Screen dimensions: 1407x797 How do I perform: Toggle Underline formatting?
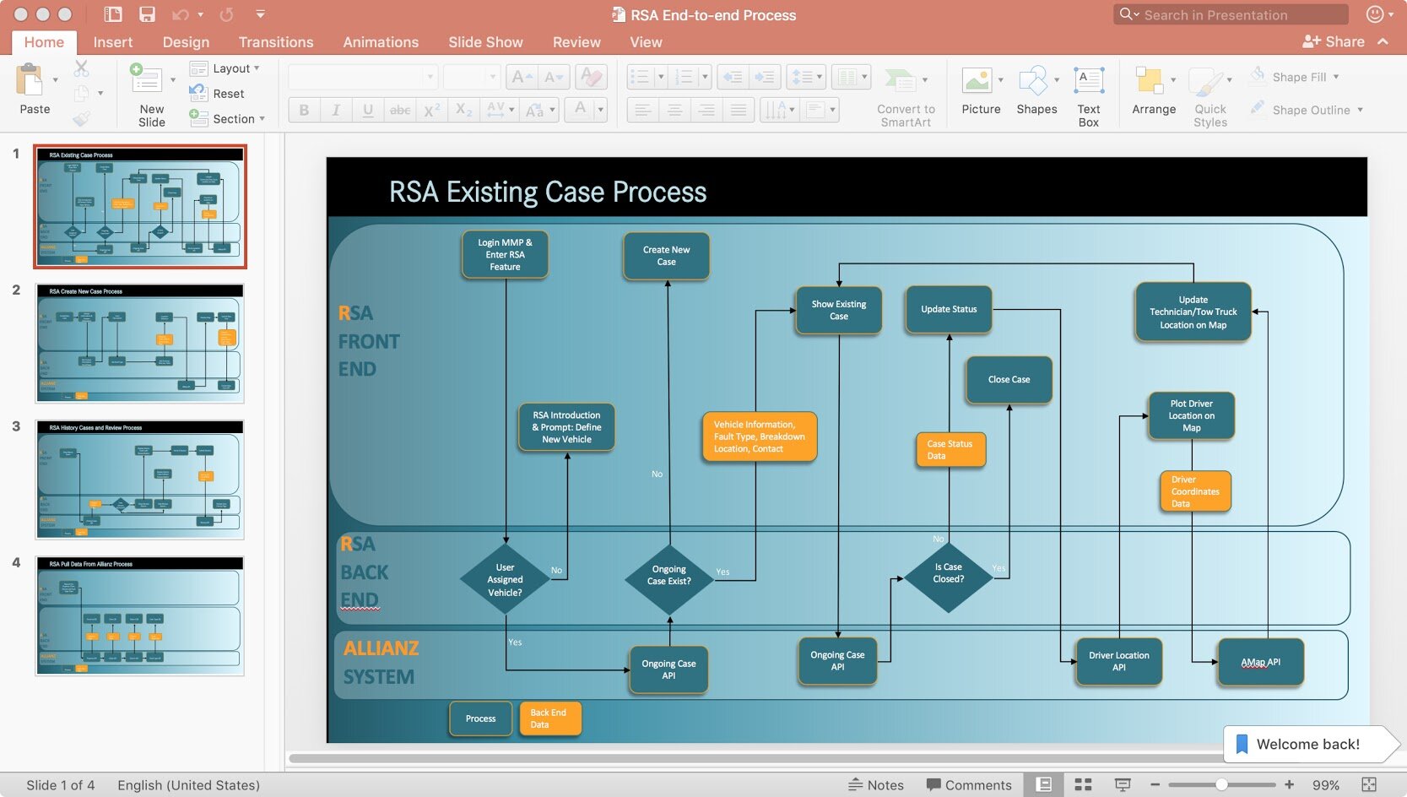point(368,110)
